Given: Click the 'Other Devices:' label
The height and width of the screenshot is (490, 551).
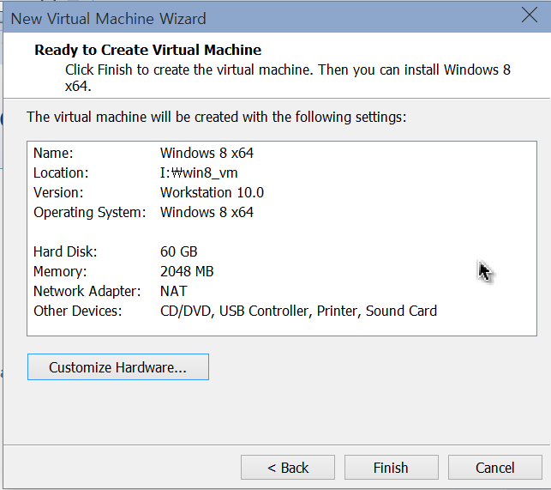Looking at the screenshot, I should (x=78, y=311).
